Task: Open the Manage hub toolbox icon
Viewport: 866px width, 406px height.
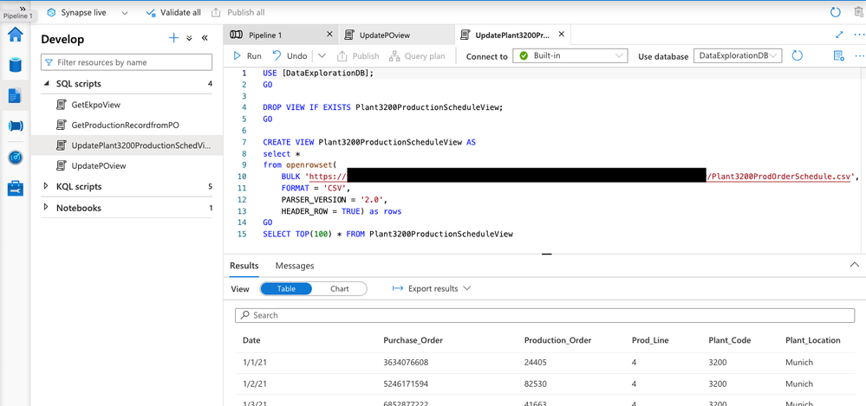Action: point(16,188)
